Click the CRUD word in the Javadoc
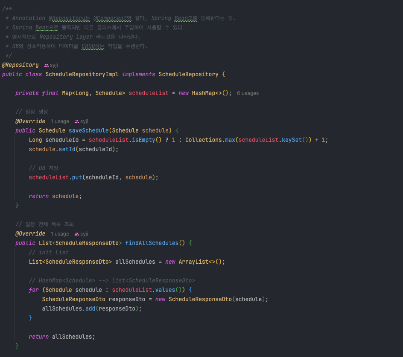Viewport: 403px width, 357px height. pos(88,46)
